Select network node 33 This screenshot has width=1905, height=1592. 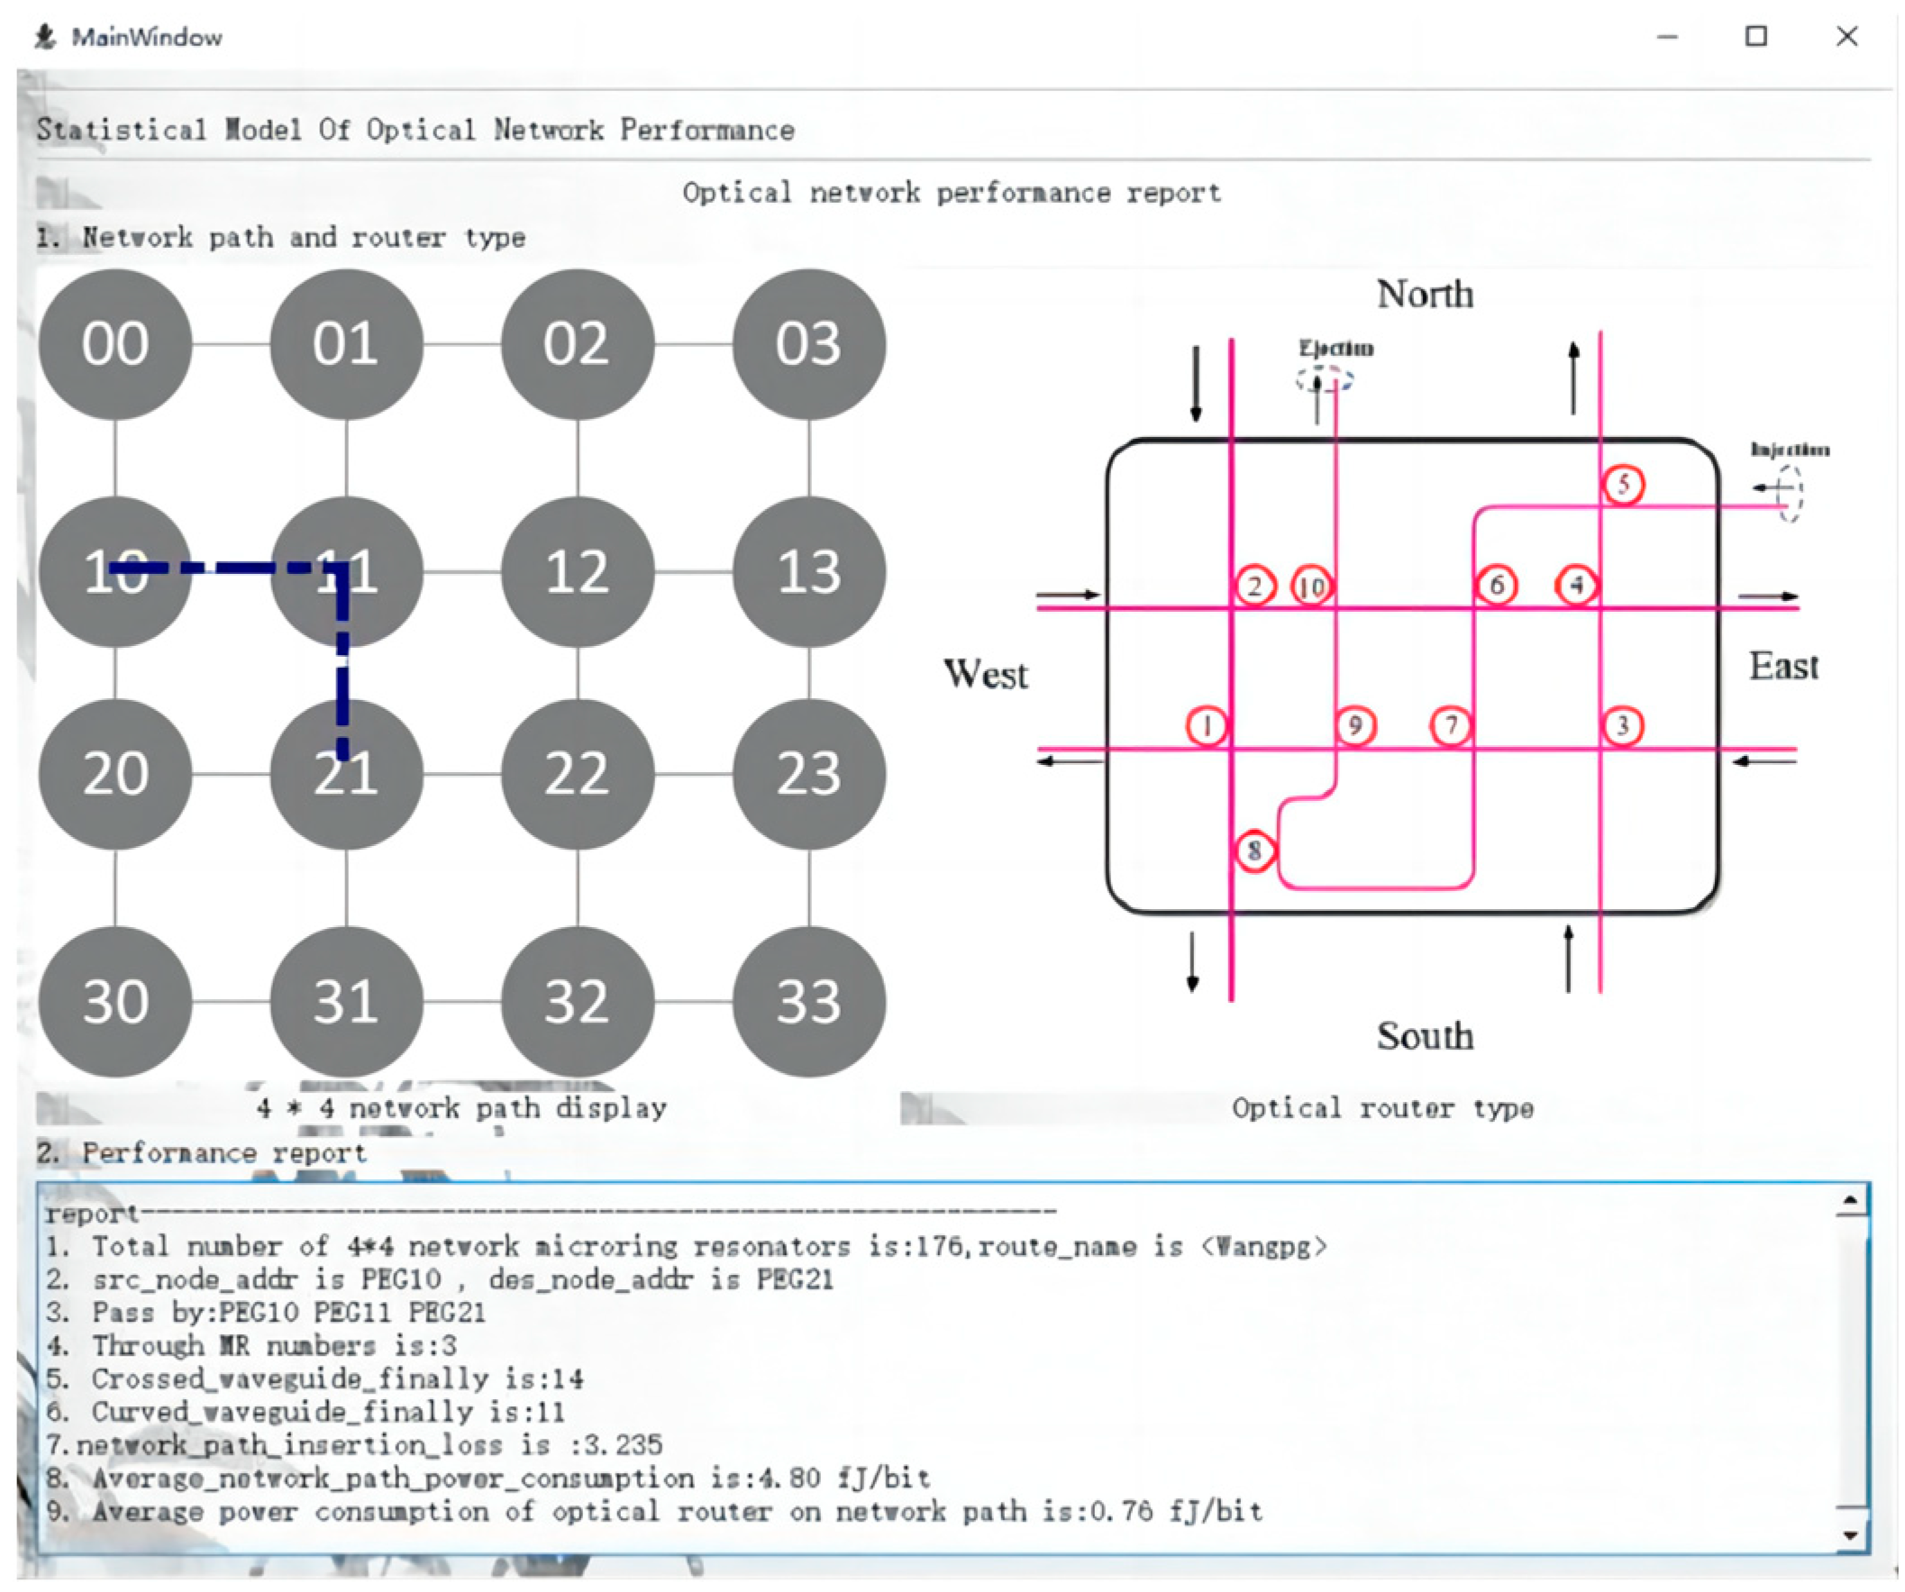click(808, 1002)
